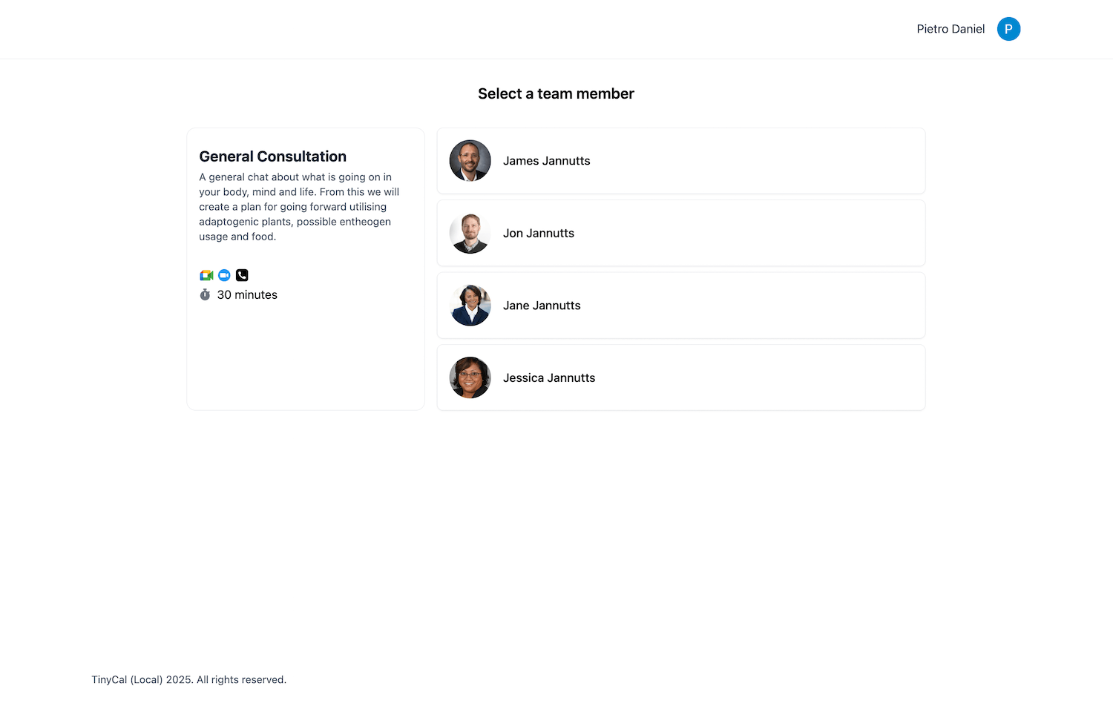
Task: Open the Pietro Daniel account name
Action: [951, 29]
